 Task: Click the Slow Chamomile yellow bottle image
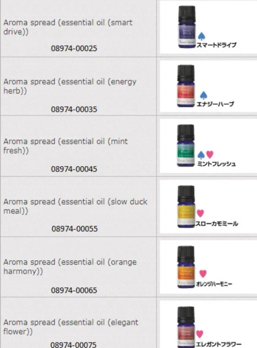coord(186,206)
